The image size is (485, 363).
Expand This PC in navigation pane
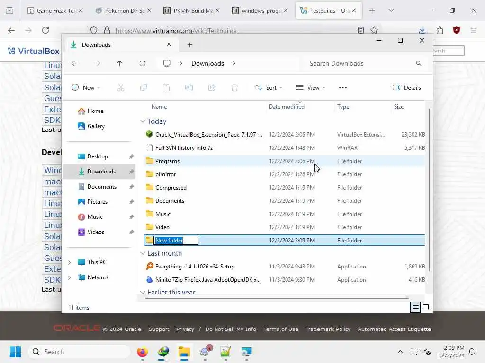click(70, 262)
